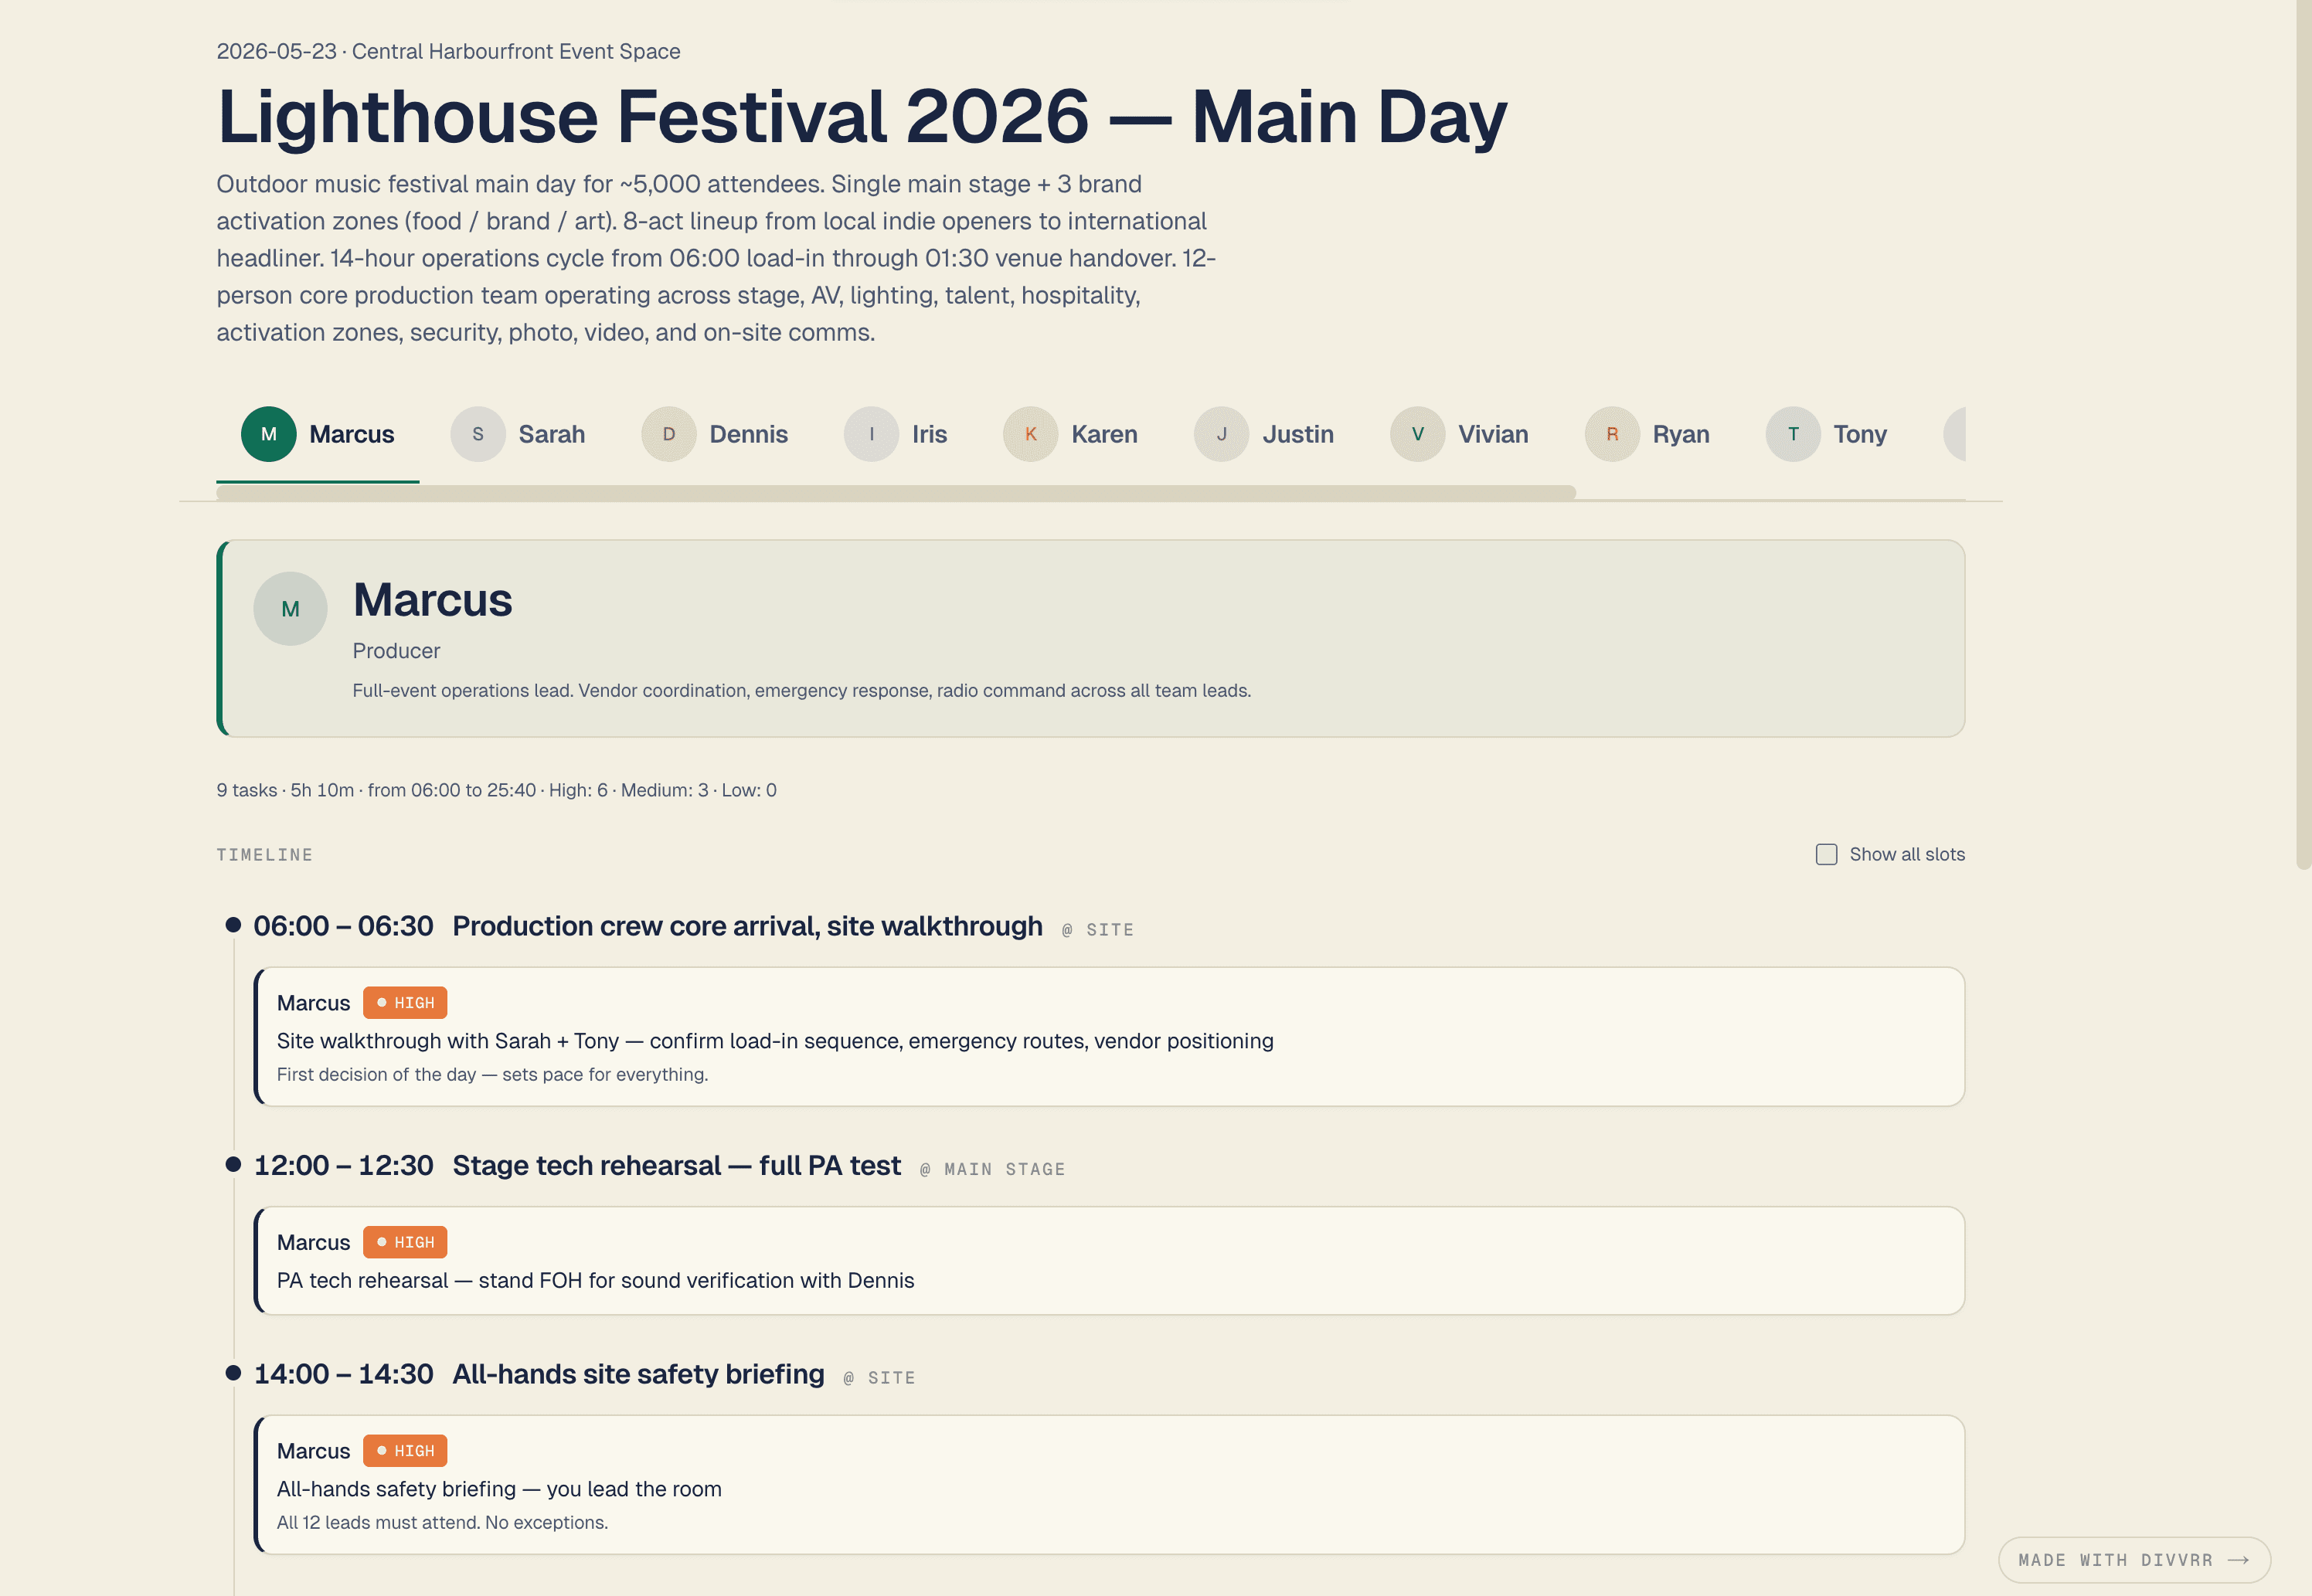Open the Made with Divvrr link
The width and height of the screenshot is (2312, 1596).
(2134, 1560)
